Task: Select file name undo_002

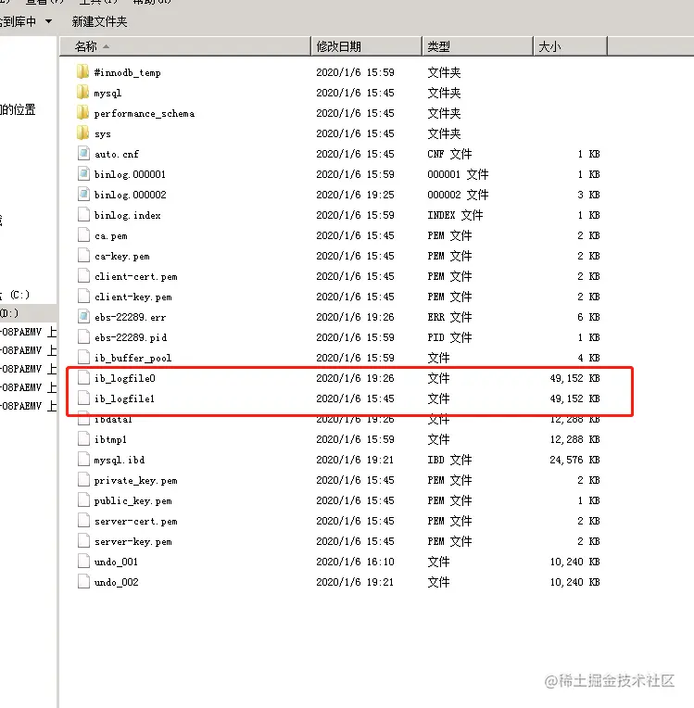Action: click(x=116, y=582)
